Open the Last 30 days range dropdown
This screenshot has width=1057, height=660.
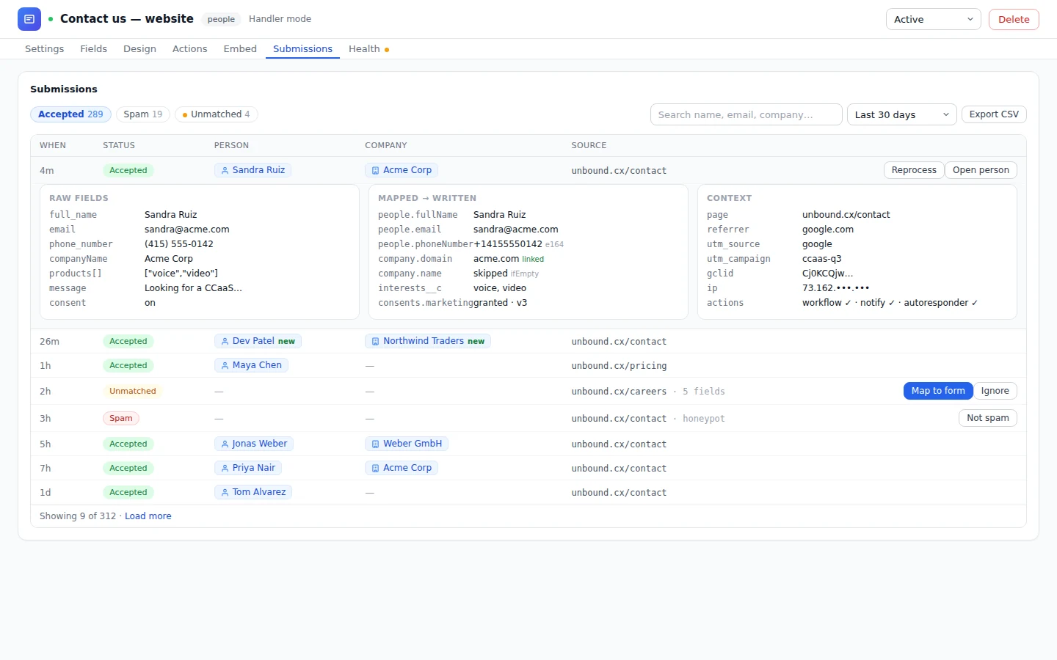(901, 114)
